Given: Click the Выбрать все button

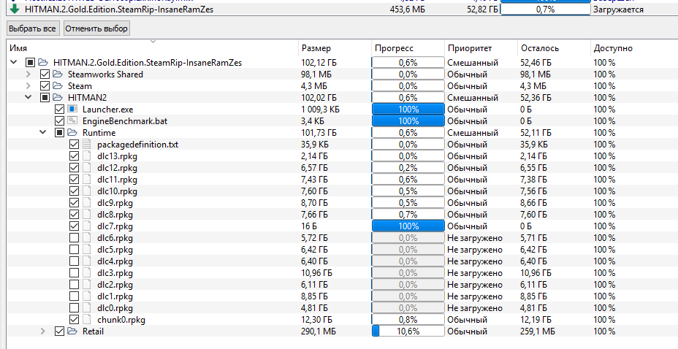Looking at the screenshot, I should 32,28.
